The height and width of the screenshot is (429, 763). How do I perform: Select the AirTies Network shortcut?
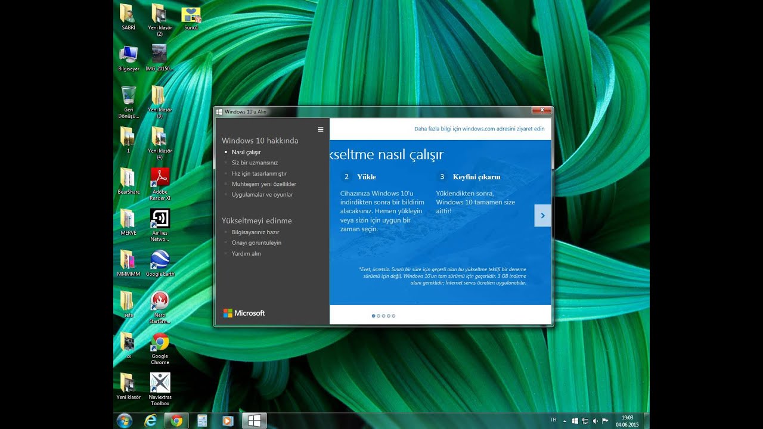pyautogui.click(x=160, y=226)
